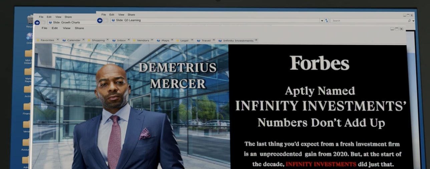
Task: Open the Vendors desktop folder
Action: click(27, 124)
